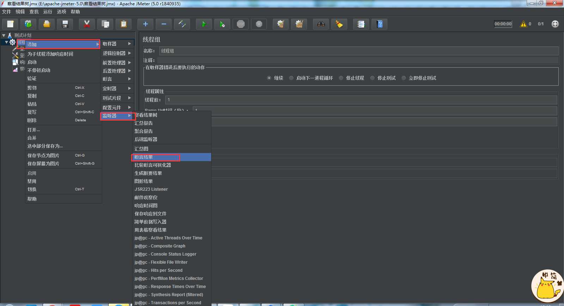
Task: Choose jp@gc - Composite Graph
Action: 172,246
